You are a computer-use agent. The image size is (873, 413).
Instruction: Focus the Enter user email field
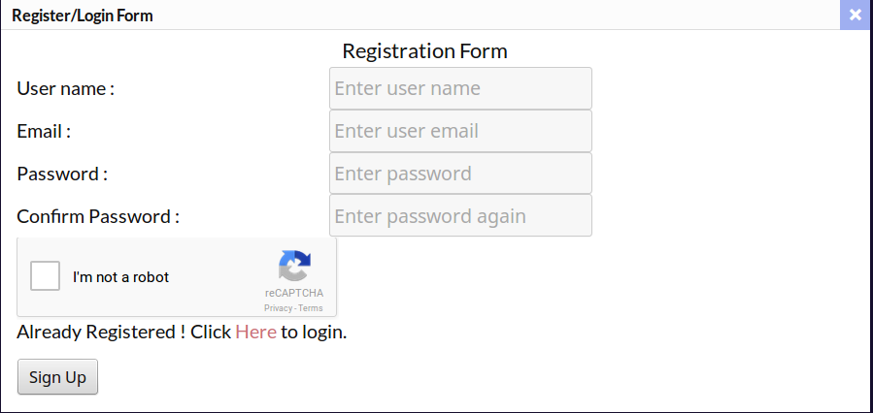pyautogui.click(x=460, y=131)
